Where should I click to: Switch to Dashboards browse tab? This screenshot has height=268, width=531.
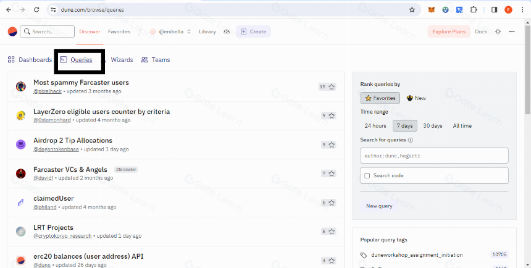(x=30, y=60)
